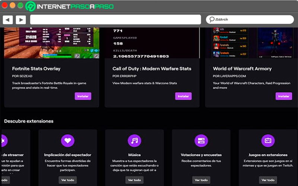Click description 'View Modern warfare stats & Warzone Stats'
The width and height of the screenshot is (298, 186).
click(145, 83)
